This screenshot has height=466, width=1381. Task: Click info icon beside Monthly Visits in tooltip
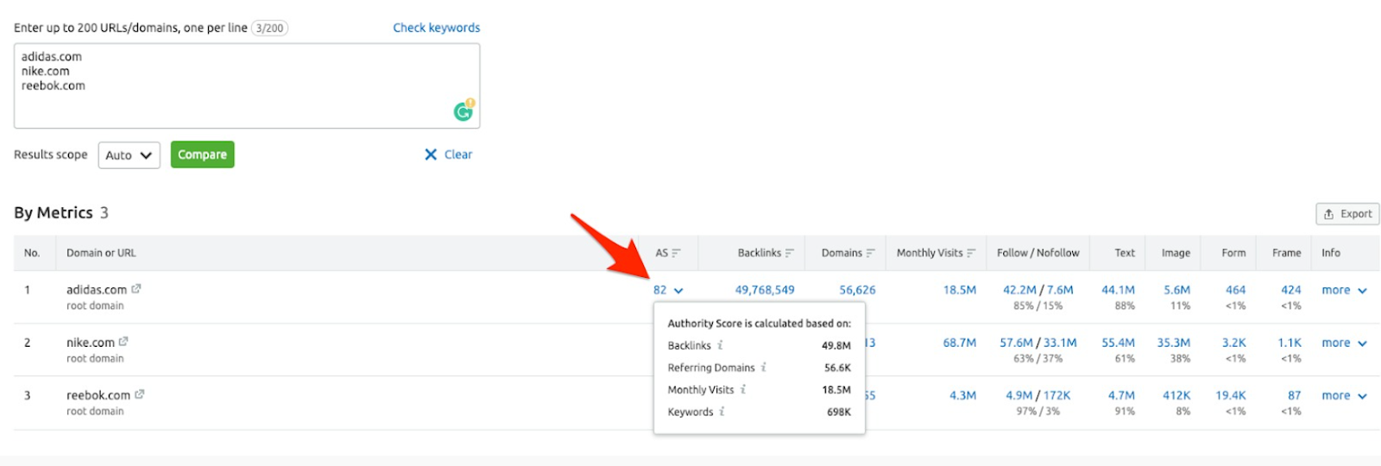coord(743,390)
